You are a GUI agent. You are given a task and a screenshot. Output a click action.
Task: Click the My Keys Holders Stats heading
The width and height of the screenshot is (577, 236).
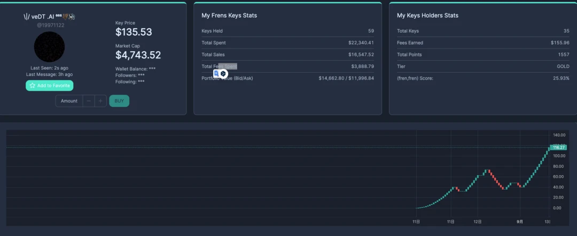[427, 15]
